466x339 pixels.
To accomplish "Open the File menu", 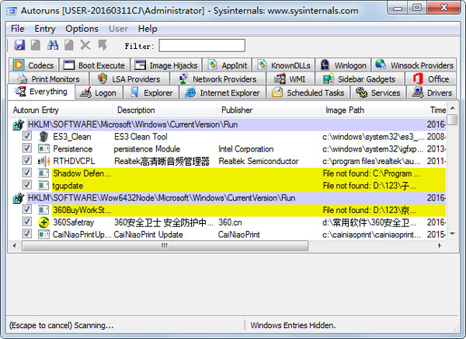I will pyautogui.click(x=18, y=29).
